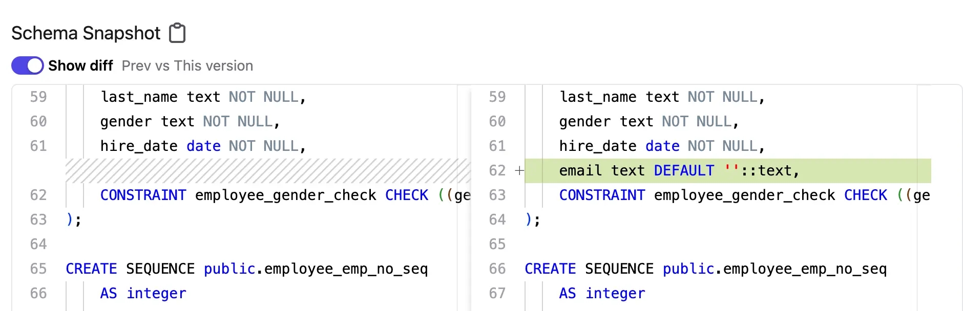Click 'last_name text NOT NULL' in left pane

203,97
